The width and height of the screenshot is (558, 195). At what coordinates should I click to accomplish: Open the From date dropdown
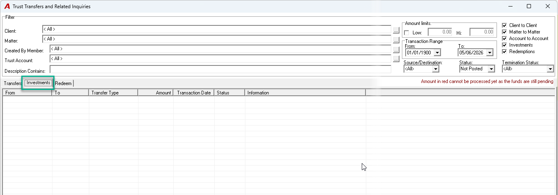pos(437,53)
